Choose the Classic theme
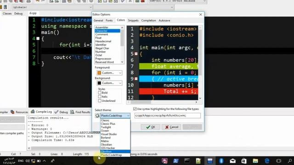Image resolution: width=294 pixels, height=165 pixels. point(115,120)
